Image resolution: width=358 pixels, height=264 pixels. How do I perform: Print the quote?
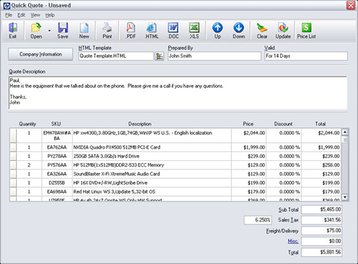(108, 30)
